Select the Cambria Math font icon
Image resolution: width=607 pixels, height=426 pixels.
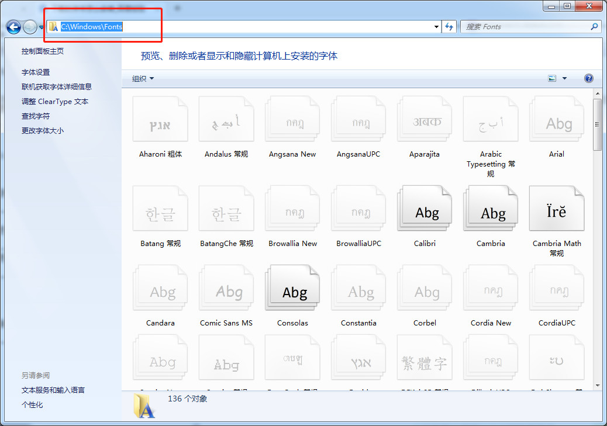(557, 209)
